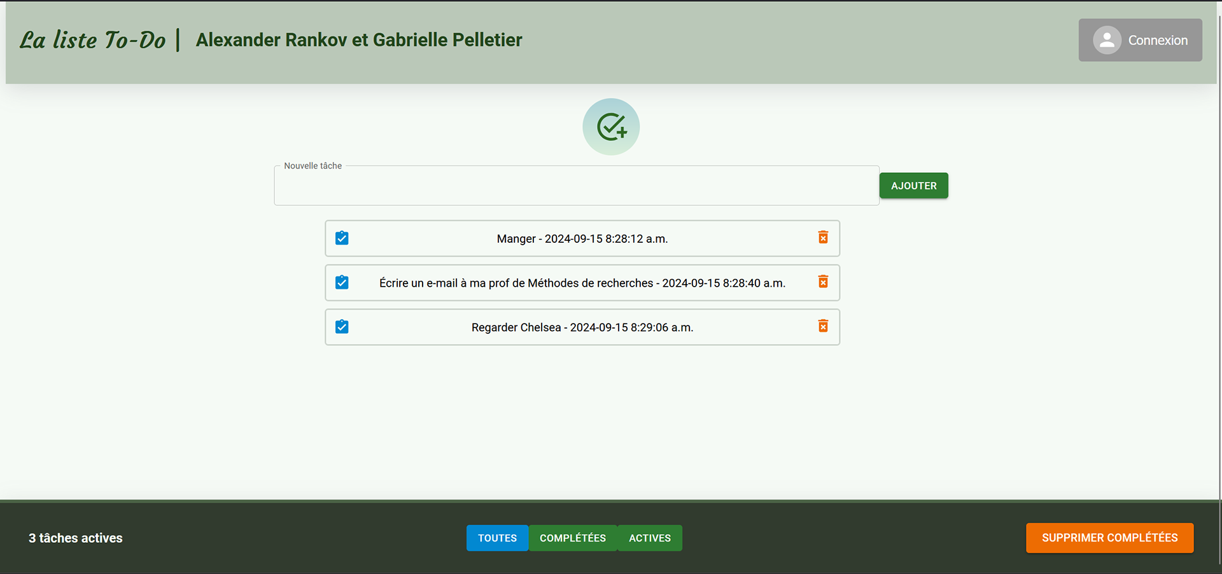The image size is (1222, 574).
Task: Click the Alexander Rankov et Gabrielle Pelletier heading
Action: click(x=359, y=40)
